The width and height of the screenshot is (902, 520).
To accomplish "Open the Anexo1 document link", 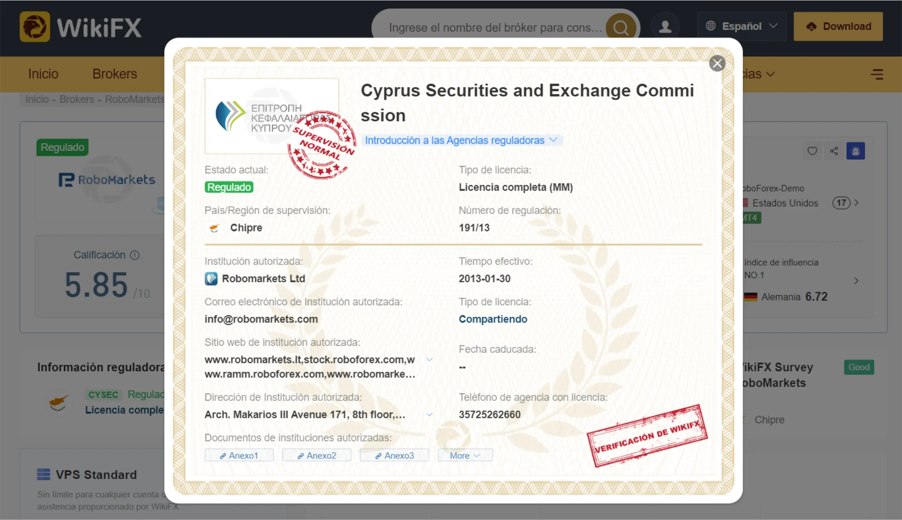I will coord(239,456).
